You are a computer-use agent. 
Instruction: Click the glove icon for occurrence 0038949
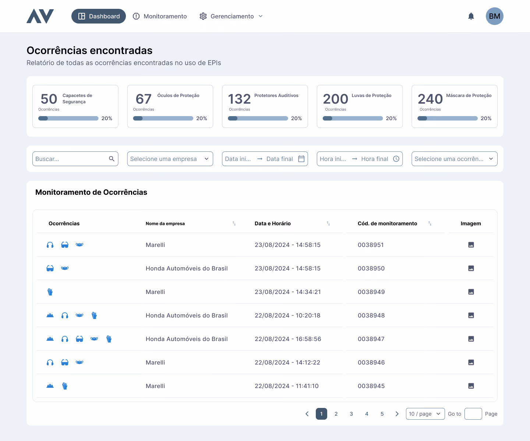(50, 292)
